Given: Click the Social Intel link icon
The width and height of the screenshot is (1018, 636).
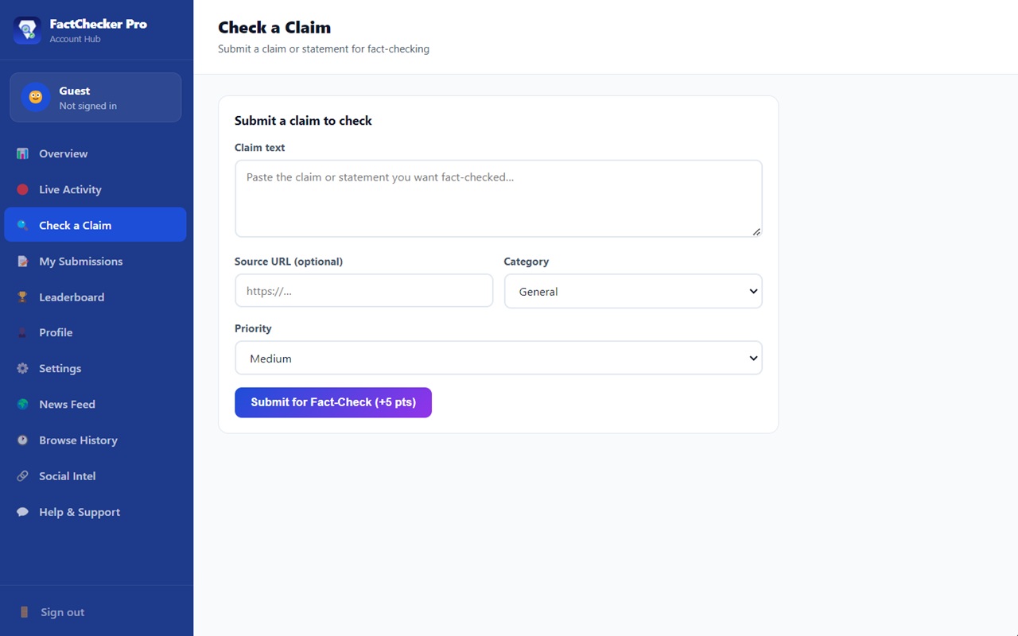Looking at the screenshot, I should pos(22,475).
